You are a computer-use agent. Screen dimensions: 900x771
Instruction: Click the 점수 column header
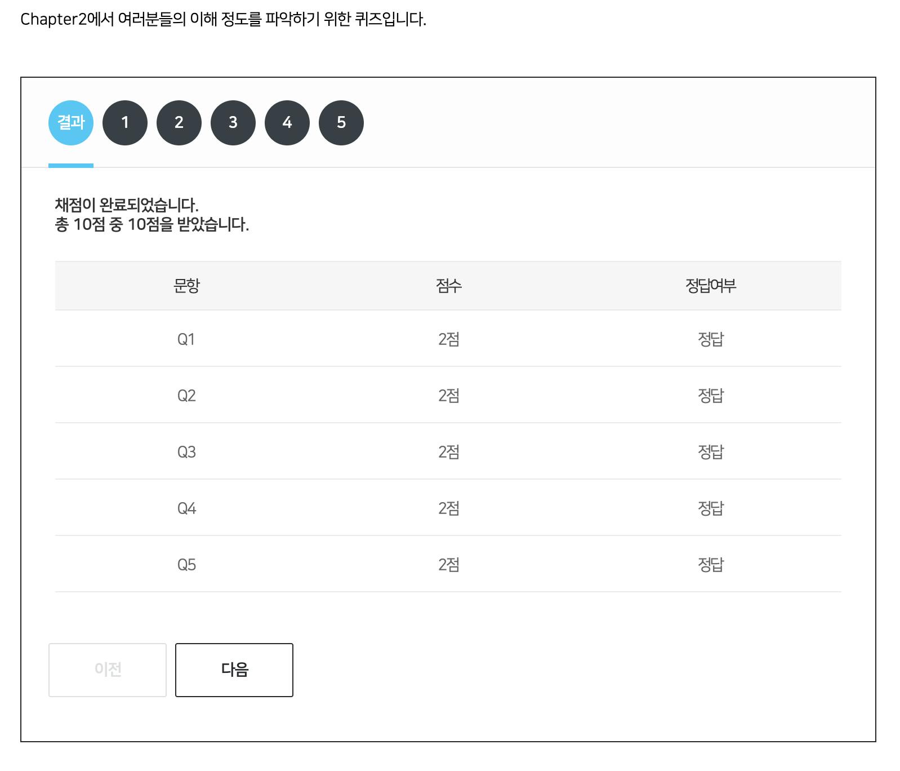click(x=449, y=286)
